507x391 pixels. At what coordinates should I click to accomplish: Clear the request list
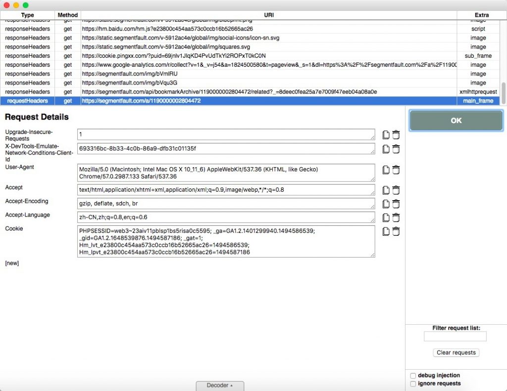(456, 352)
